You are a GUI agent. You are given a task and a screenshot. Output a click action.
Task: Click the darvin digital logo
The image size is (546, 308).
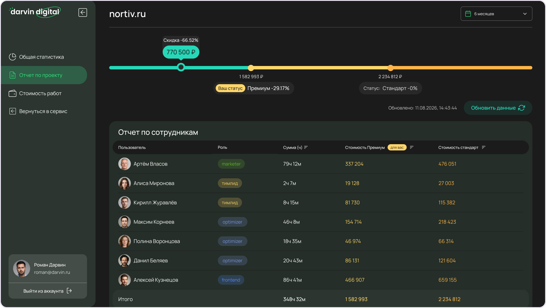point(35,12)
